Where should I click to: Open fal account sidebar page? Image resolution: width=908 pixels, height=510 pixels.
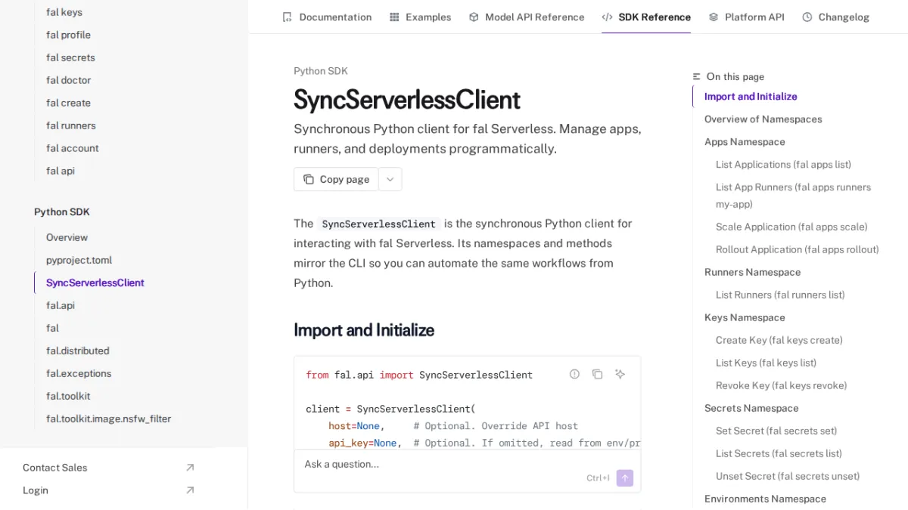tap(72, 148)
